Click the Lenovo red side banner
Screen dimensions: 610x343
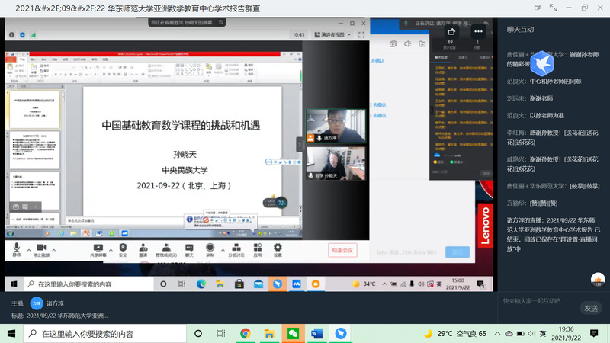(x=485, y=226)
